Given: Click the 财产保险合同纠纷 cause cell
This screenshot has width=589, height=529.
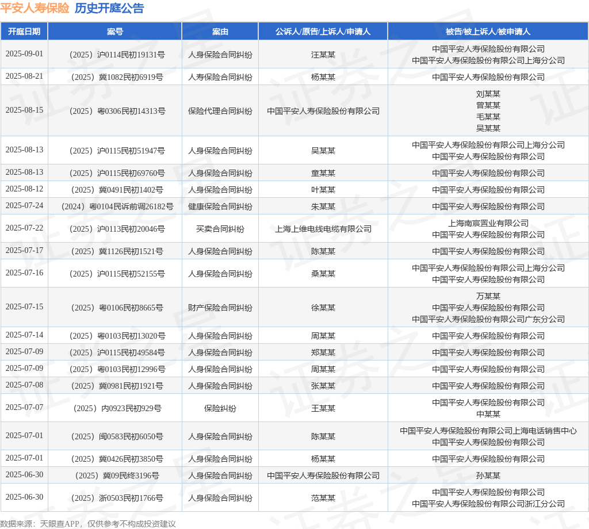Looking at the screenshot, I should pyautogui.click(x=220, y=308).
